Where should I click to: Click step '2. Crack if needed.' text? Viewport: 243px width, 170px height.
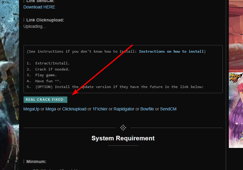tap(48, 69)
